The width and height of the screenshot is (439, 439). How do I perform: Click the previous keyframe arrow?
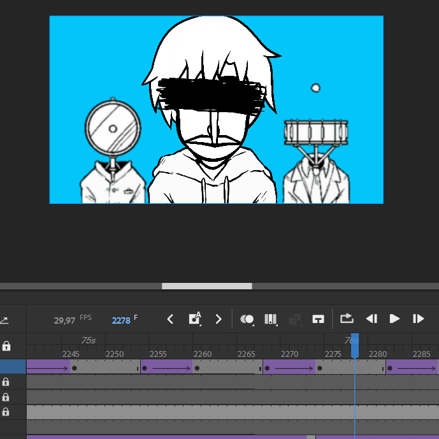[x=170, y=319]
